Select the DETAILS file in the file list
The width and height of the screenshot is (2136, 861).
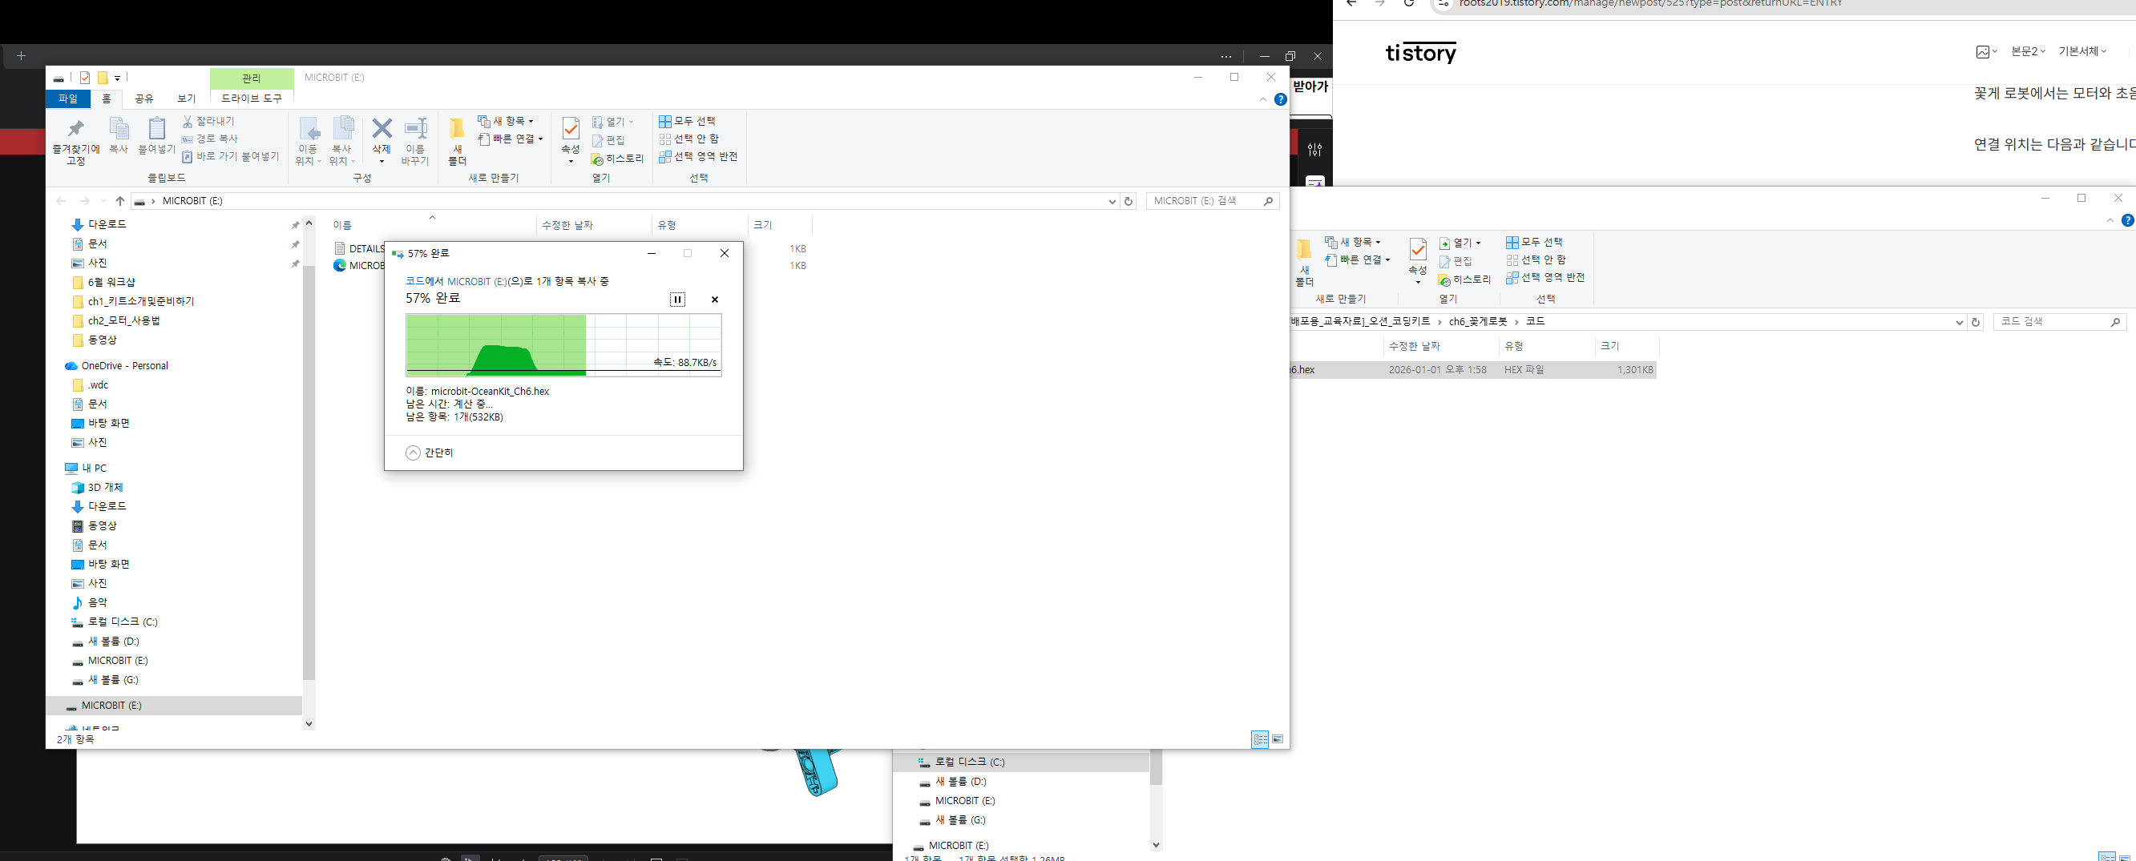366,248
